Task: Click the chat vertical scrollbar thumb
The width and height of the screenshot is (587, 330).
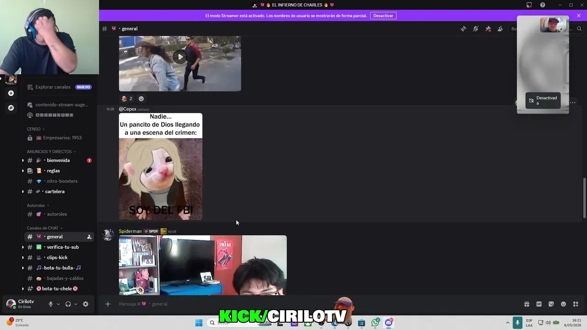Action: (584, 198)
